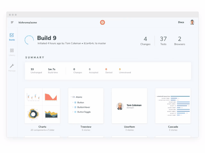Open the Docs link
Viewport: 205px width, 153px height.
(181, 22)
